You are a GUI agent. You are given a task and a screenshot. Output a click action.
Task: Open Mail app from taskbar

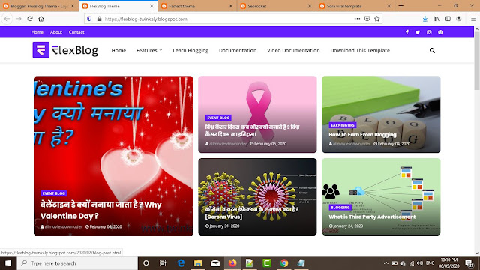click(x=215, y=263)
